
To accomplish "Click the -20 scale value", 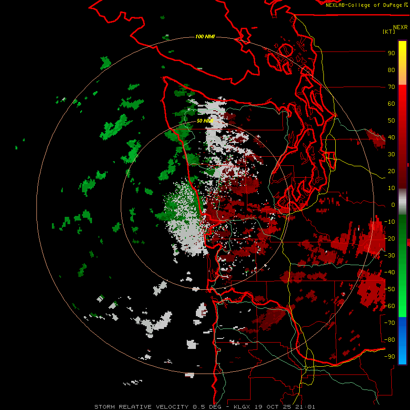I will coord(389,239).
